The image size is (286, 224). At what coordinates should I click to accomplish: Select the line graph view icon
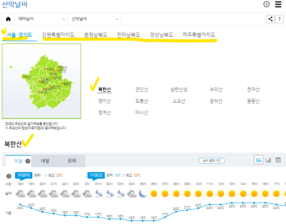258,159
